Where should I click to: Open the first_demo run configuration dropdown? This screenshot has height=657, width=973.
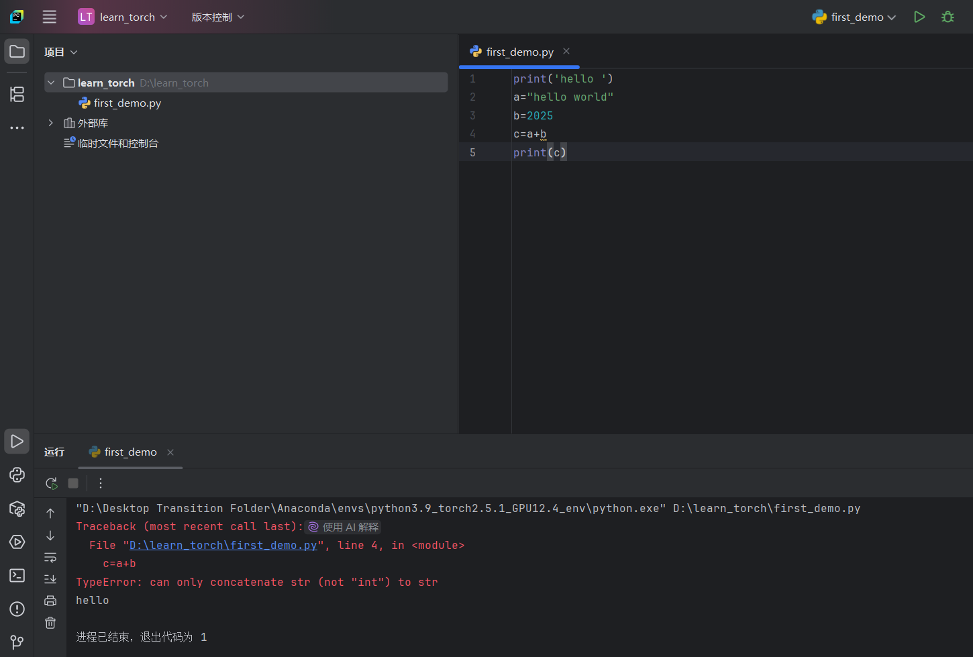tap(854, 16)
